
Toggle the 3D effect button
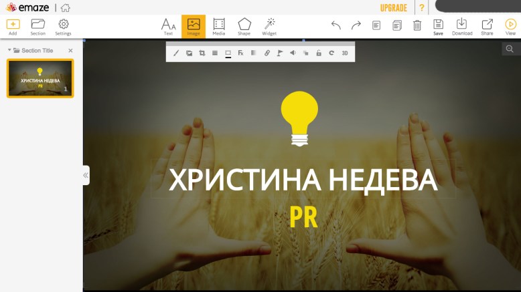tap(345, 53)
